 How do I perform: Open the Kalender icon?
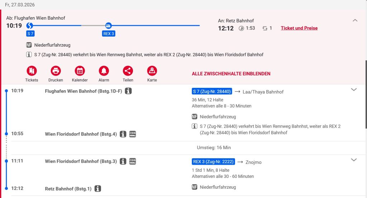click(x=80, y=71)
